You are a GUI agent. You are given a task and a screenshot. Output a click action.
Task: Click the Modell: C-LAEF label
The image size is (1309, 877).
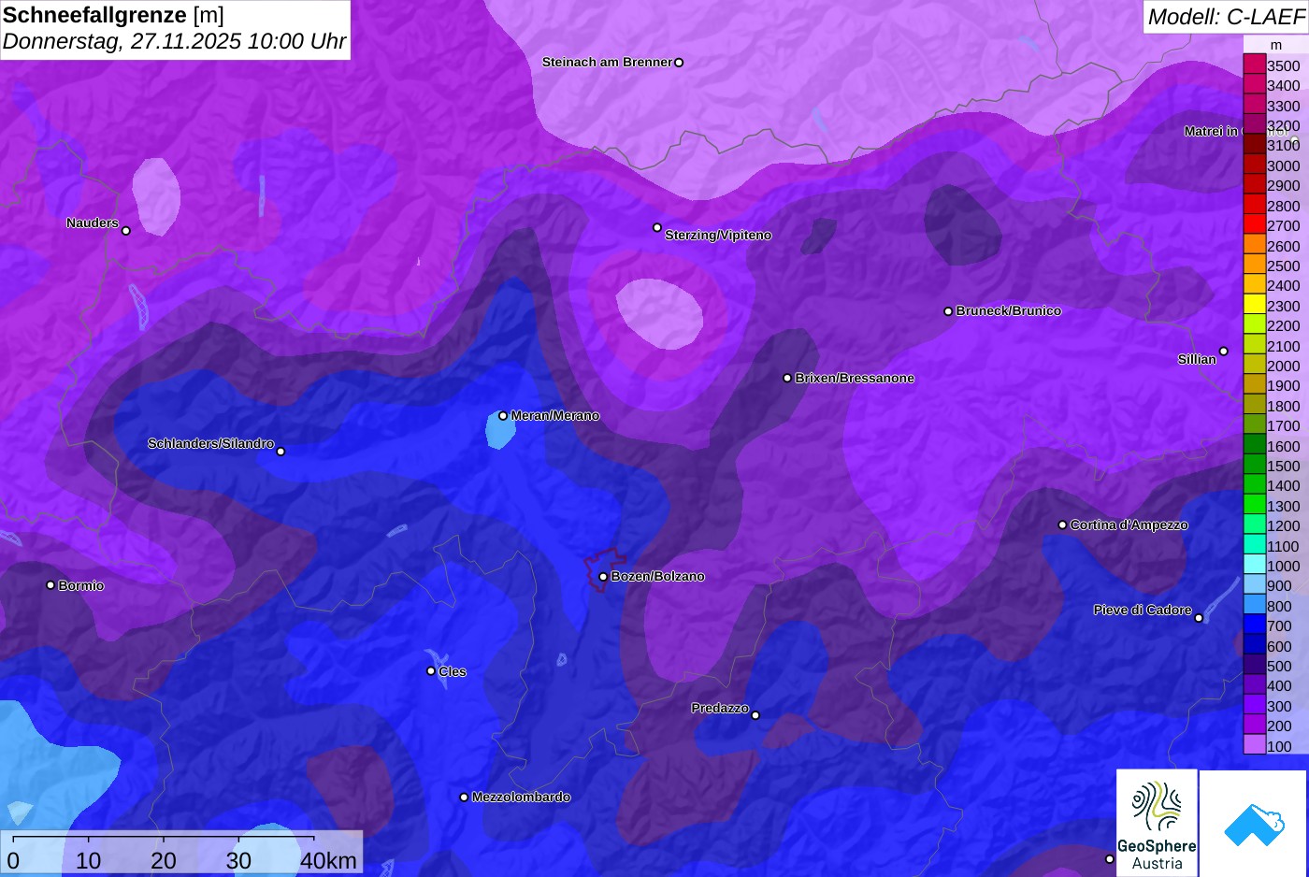[1226, 16]
